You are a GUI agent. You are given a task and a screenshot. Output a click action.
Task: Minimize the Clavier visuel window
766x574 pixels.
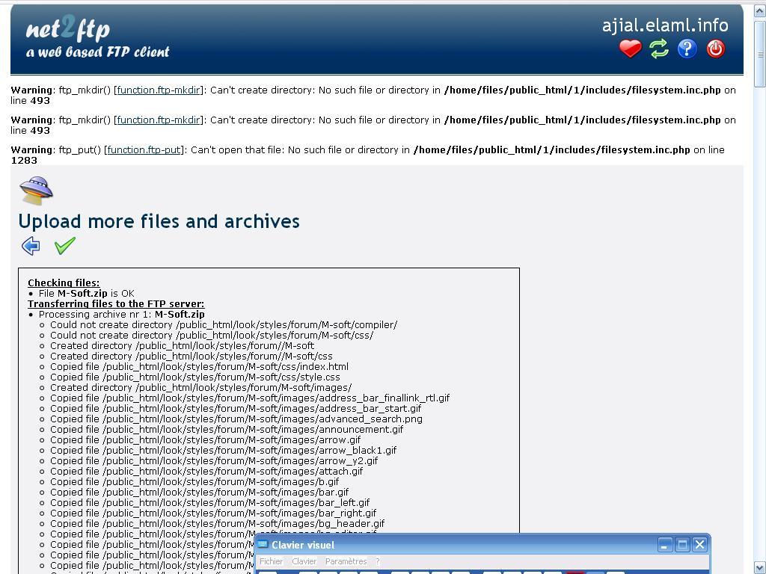click(665, 545)
